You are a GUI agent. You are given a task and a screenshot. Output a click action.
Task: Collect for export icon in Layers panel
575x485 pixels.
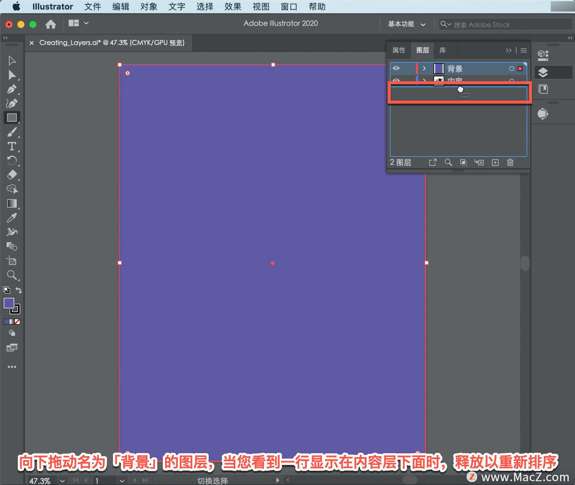[x=433, y=162]
